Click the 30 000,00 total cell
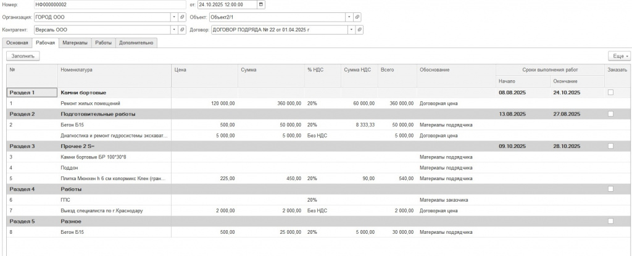Image resolution: width=632 pixels, height=256 pixels. click(397, 232)
